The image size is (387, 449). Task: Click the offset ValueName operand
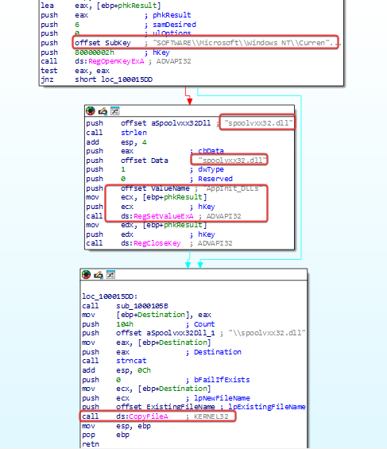point(155,188)
